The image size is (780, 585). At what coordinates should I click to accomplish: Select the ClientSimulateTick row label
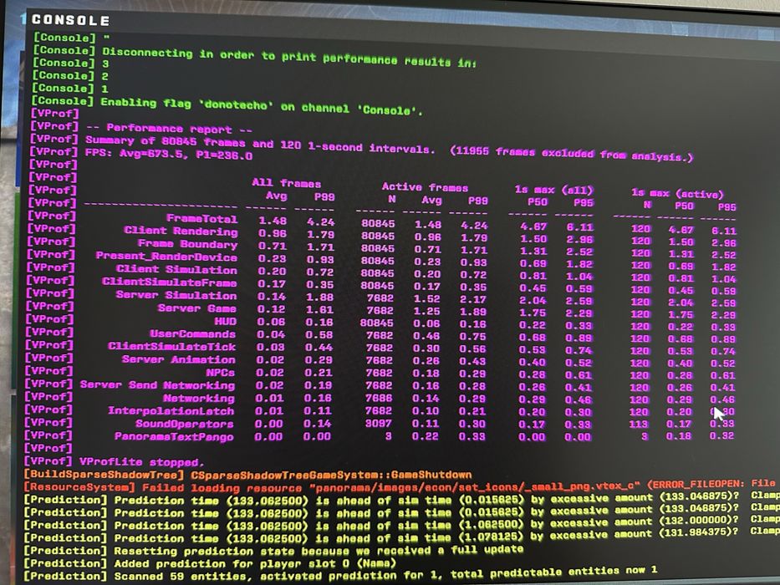click(171, 346)
